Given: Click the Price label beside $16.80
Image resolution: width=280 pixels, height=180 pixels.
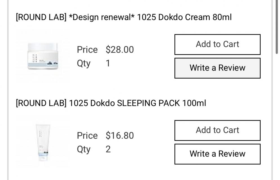Looking at the screenshot, I should tap(87, 136).
